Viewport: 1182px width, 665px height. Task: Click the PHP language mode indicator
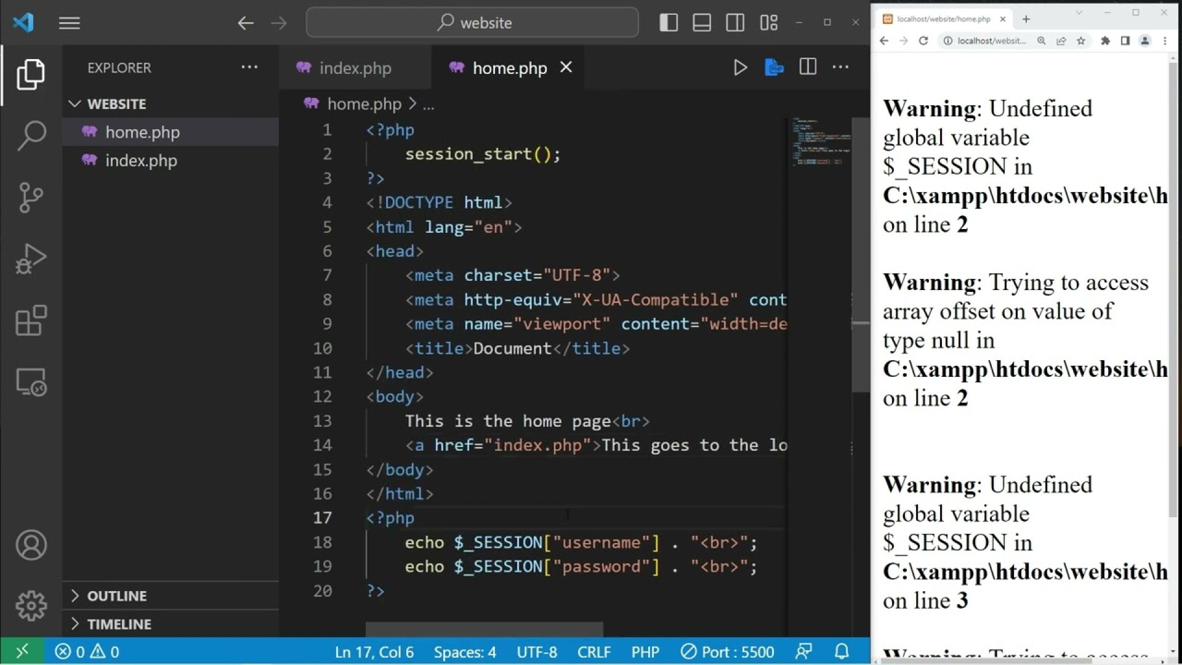click(645, 651)
